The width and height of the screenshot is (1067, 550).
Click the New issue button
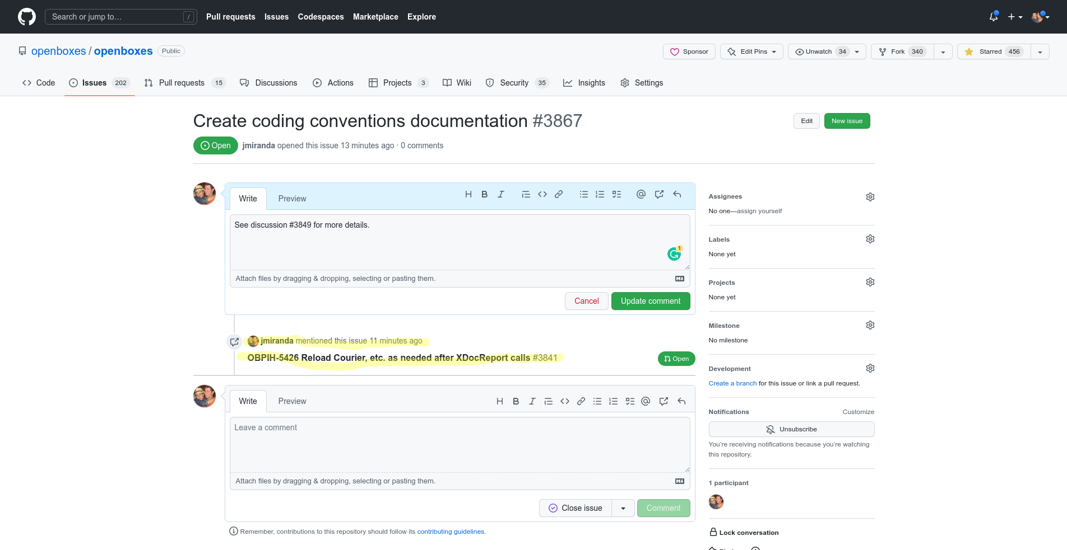pos(847,121)
